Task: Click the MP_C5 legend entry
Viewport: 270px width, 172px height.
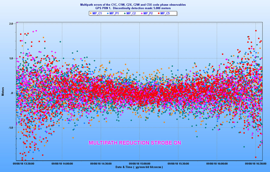Action: coord(164,13)
